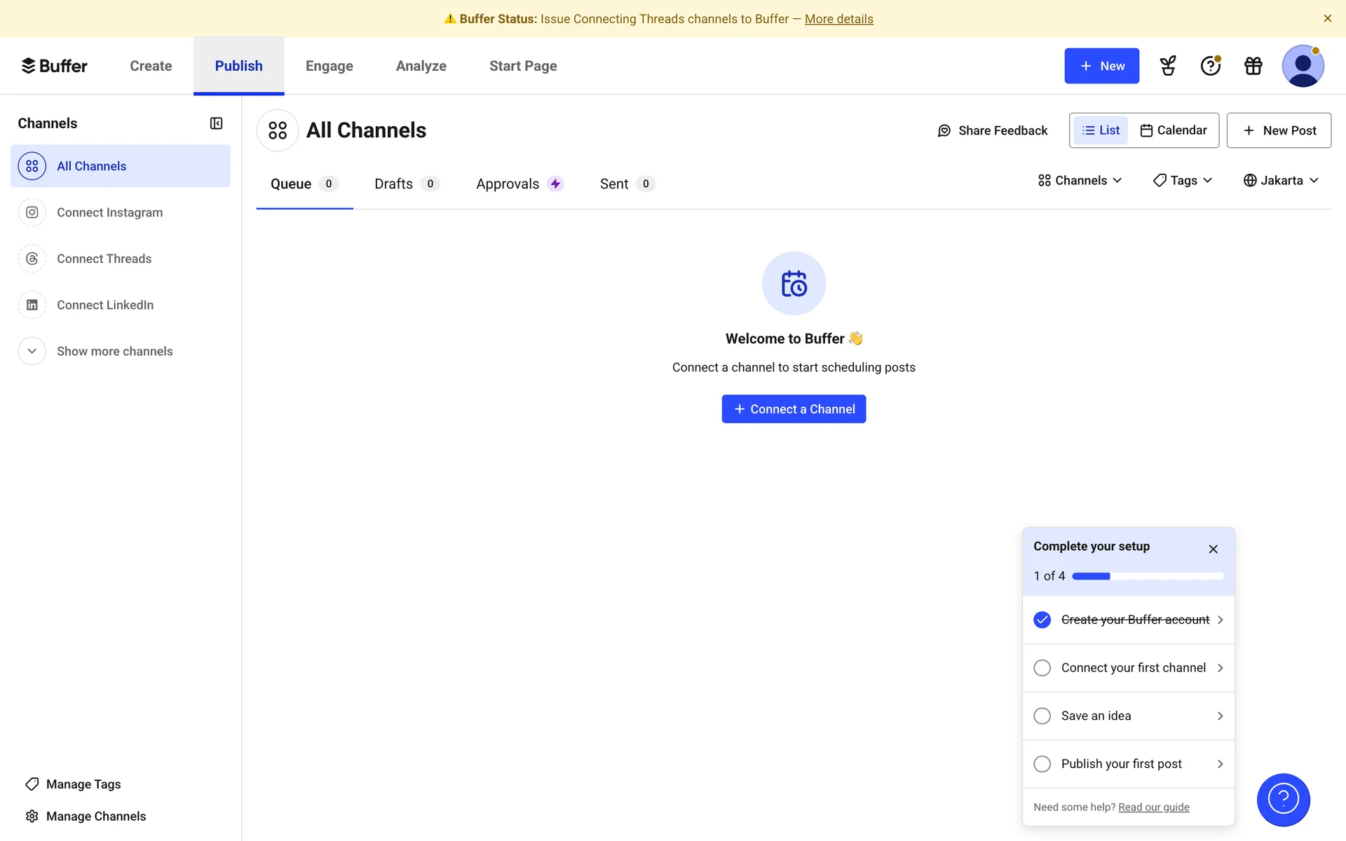Check the Connect your first channel circle
1346x841 pixels.
(1042, 668)
